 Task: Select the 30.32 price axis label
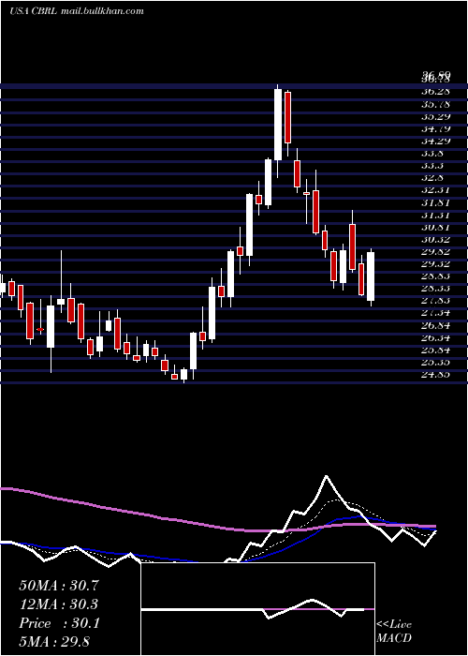coord(436,240)
